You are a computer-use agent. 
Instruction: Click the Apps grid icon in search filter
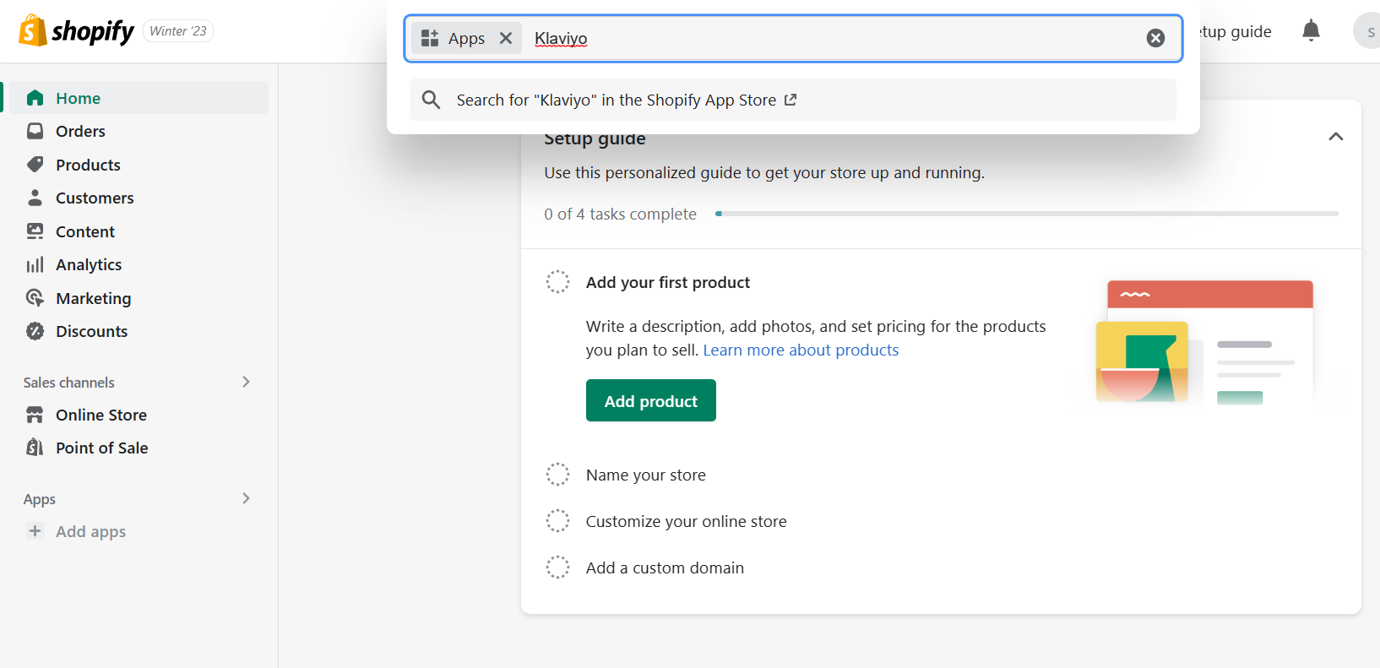[x=430, y=38]
